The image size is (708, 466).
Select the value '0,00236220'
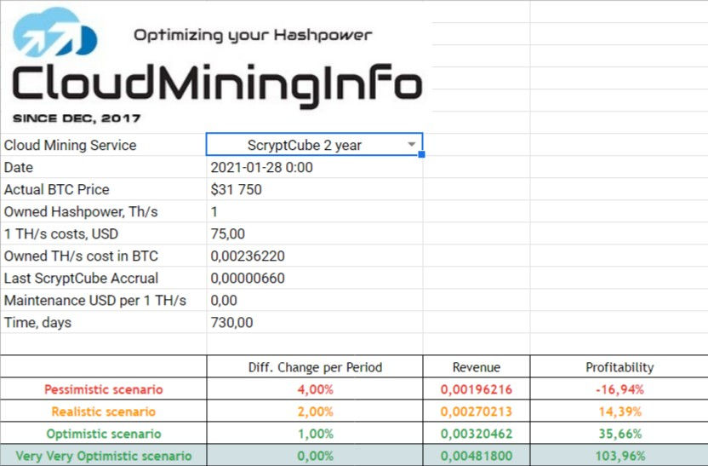coord(248,256)
